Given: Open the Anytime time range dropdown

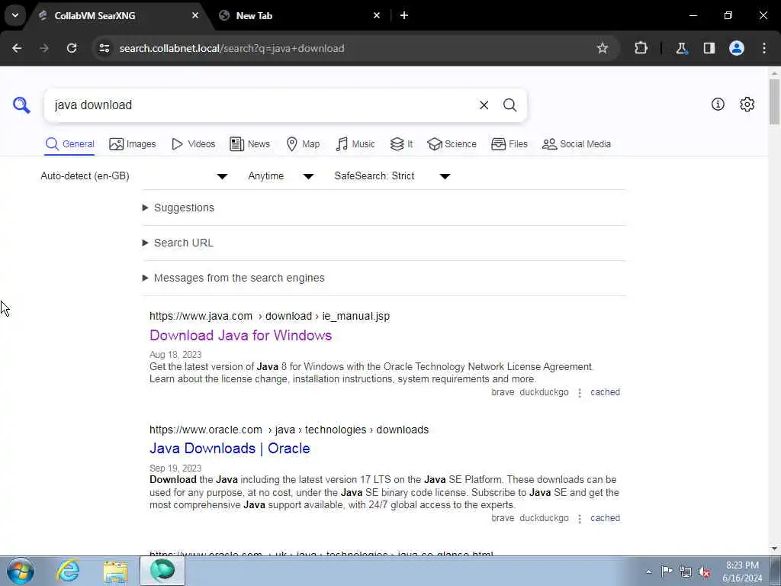Looking at the screenshot, I should [281, 176].
